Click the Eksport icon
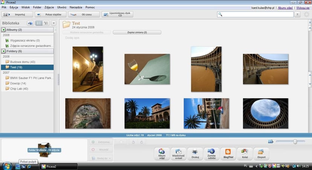 261,153
